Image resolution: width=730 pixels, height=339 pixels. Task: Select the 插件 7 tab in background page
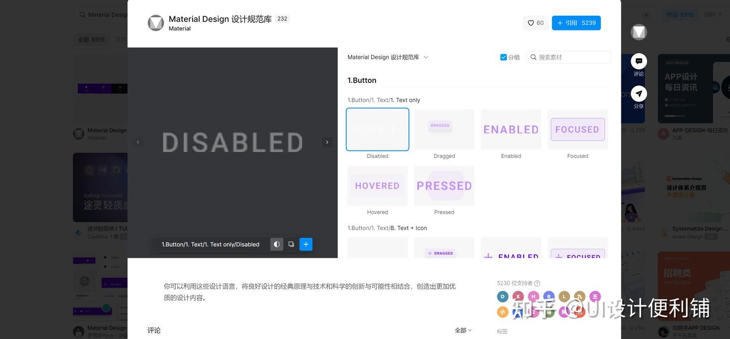click(x=713, y=15)
